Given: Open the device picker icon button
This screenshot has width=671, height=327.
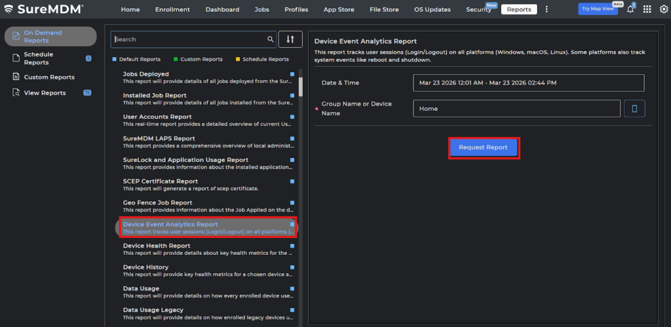Looking at the screenshot, I should [x=634, y=109].
